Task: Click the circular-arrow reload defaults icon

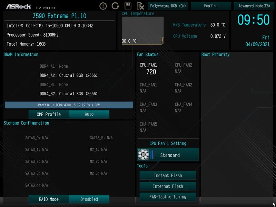Action: (x=115, y=6)
